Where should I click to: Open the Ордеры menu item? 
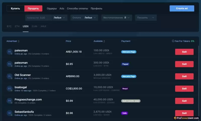pos(52,9)
